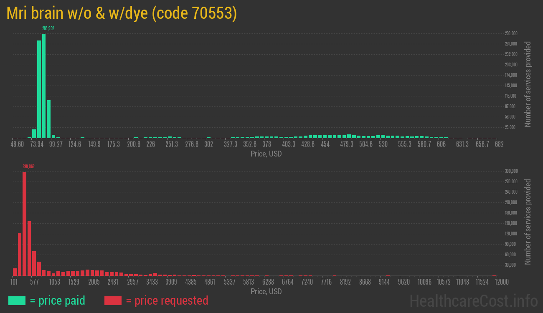The height and width of the screenshot is (313, 543).
Task: Click the 288,902 peak value label
Action: (48, 28)
